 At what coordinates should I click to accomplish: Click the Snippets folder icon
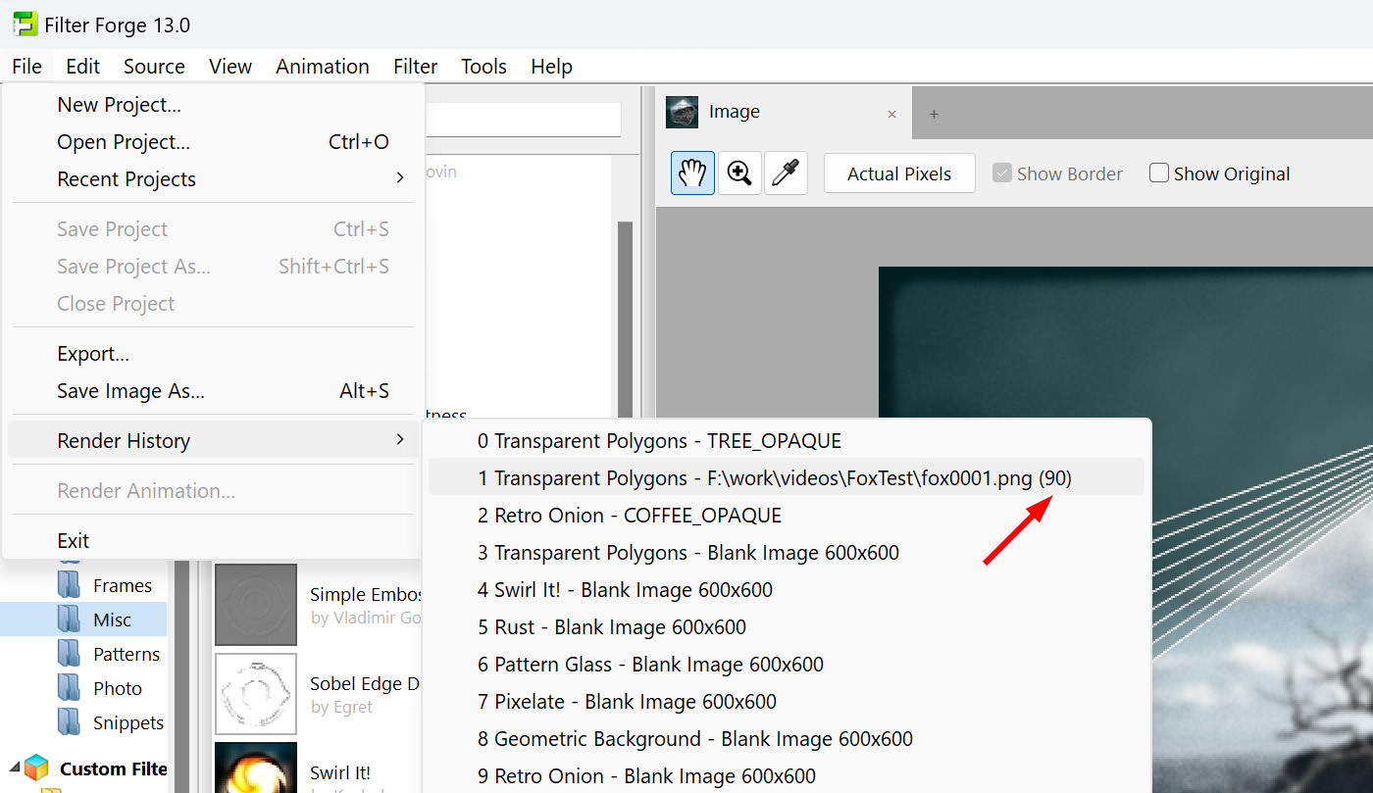click(69, 722)
